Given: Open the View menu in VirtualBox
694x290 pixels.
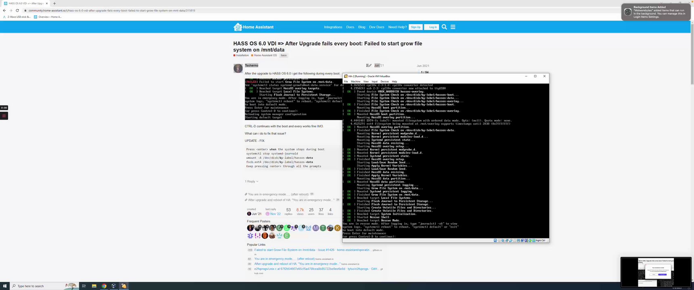Looking at the screenshot, I should click(366, 81).
